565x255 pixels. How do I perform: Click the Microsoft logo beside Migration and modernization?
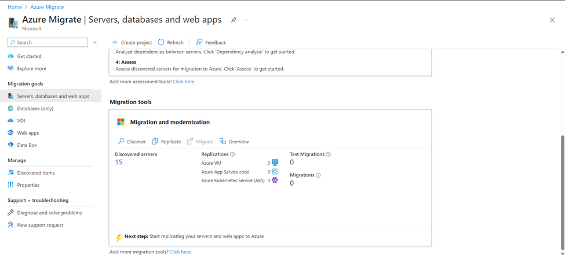(x=121, y=122)
